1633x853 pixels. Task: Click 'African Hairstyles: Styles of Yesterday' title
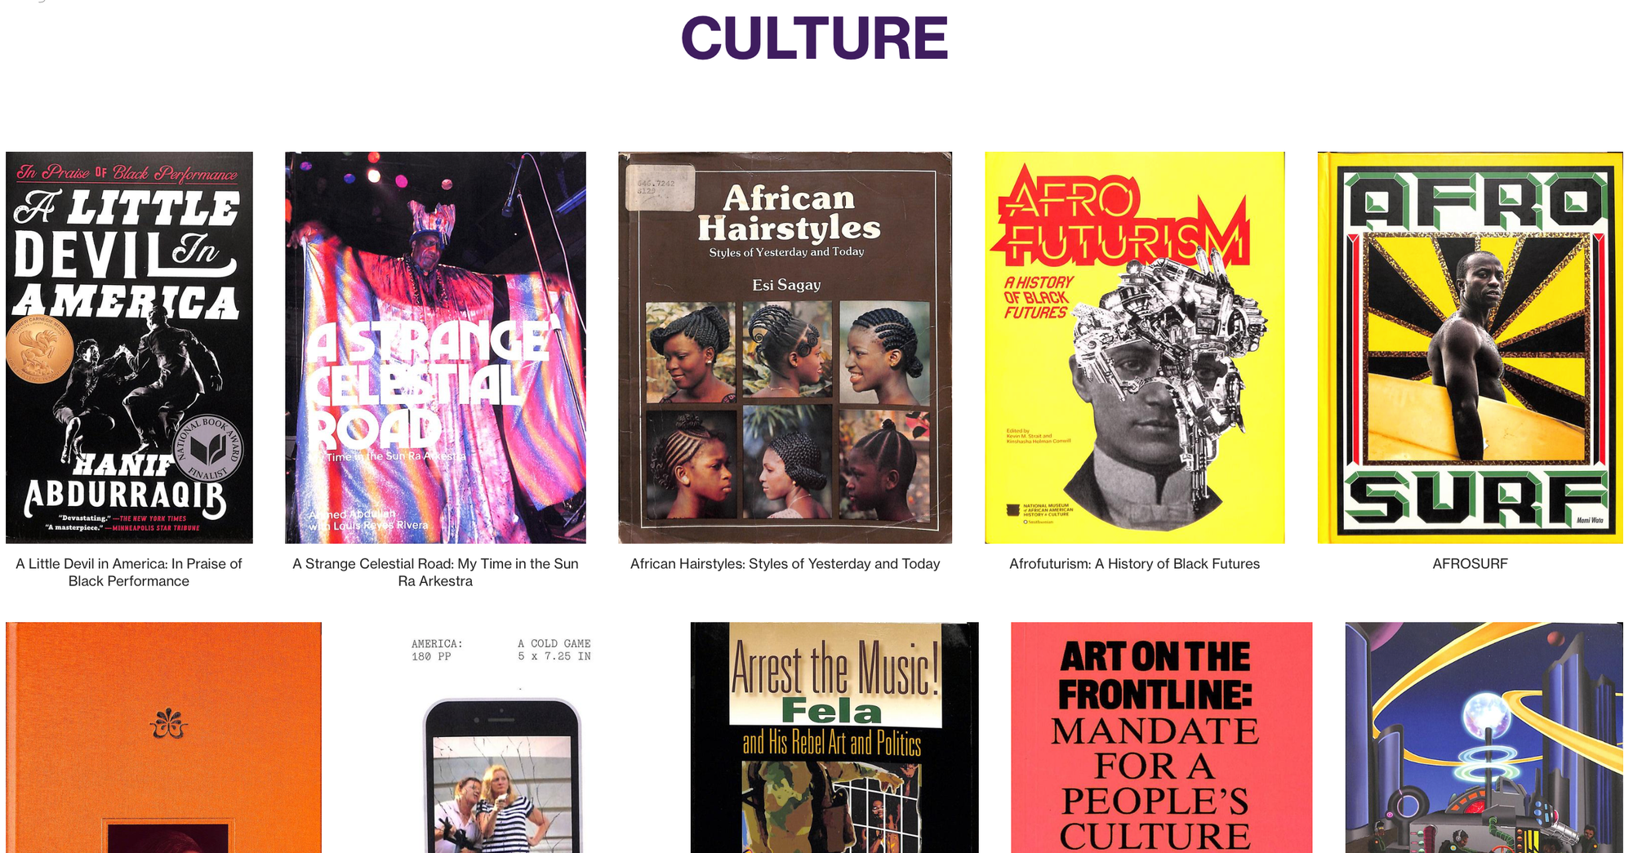[x=785, y=564]
